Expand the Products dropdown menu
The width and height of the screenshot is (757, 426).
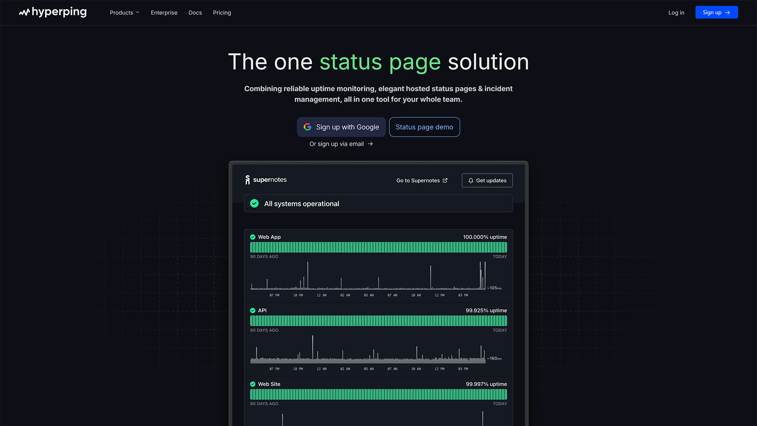click(x=125, y=13)
